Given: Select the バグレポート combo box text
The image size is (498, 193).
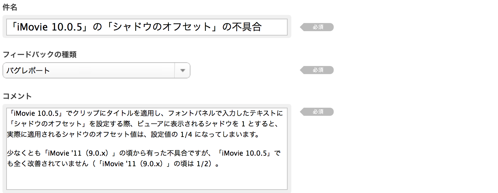Looking at the screenshot, I should click(28, 71).
